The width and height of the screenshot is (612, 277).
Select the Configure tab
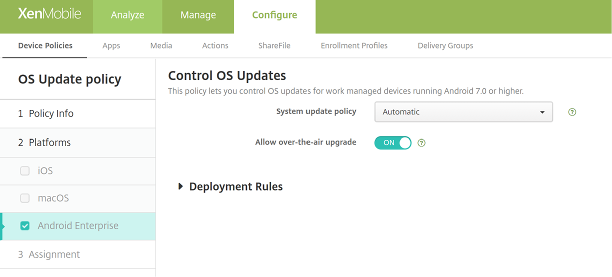pos(274,15)
